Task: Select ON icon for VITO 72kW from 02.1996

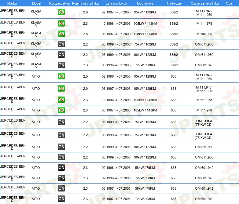Action: (61, 178)
